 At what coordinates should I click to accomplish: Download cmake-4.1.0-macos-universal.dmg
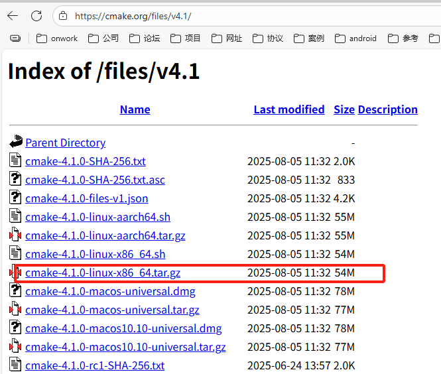point(110,291)
